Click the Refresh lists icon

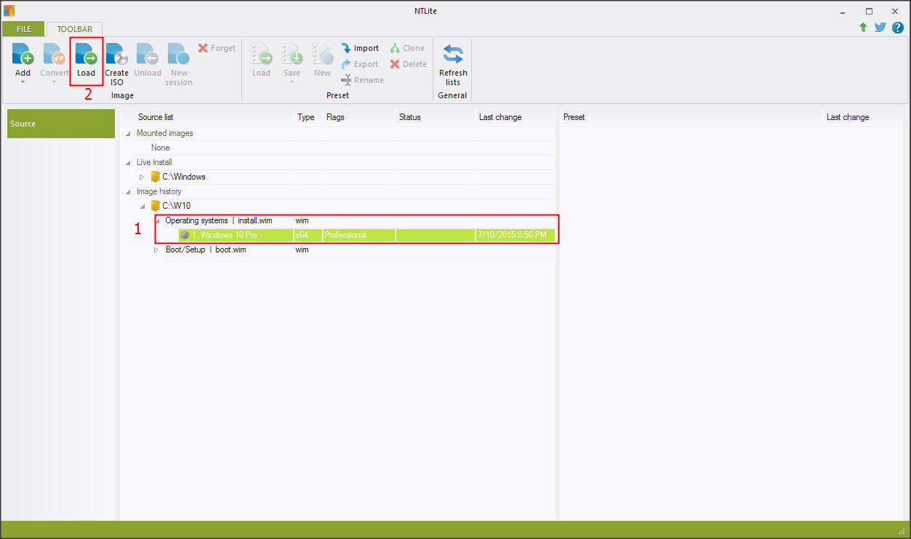(x=453, y=55)
